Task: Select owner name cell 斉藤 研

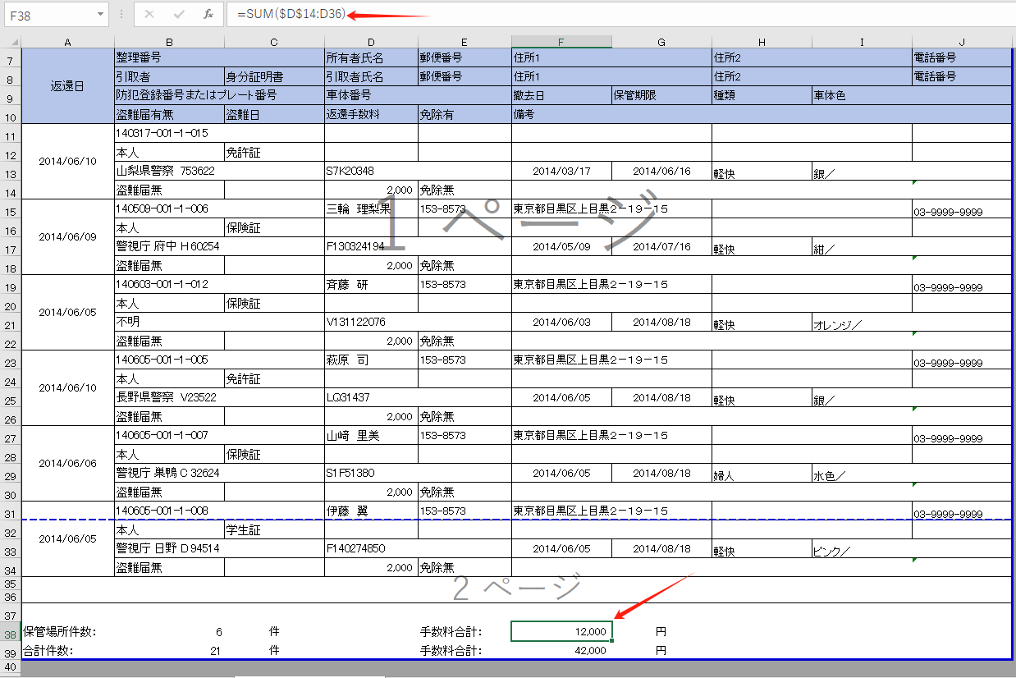Action: 371,284
